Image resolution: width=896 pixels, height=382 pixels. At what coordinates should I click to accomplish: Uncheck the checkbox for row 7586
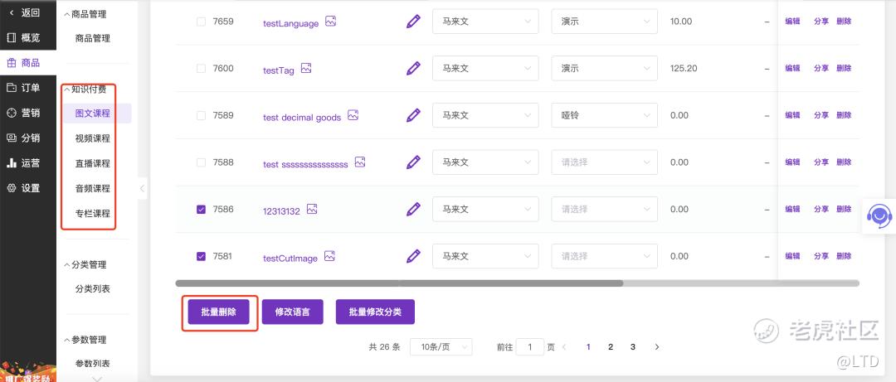pos(201,210)
